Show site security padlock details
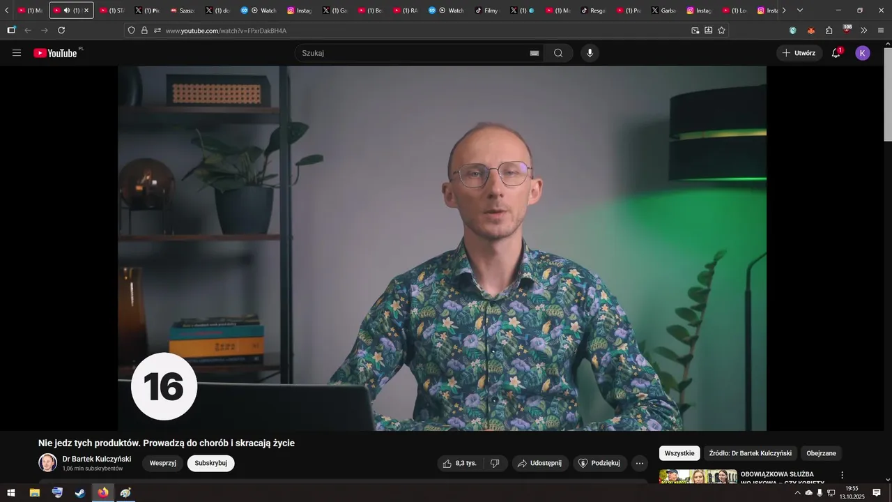 (x=144, y=30)
